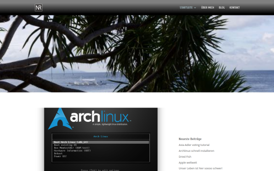Go to the Über Mich page
Viewport: 274px width, 171px height.
click(208, 7)
